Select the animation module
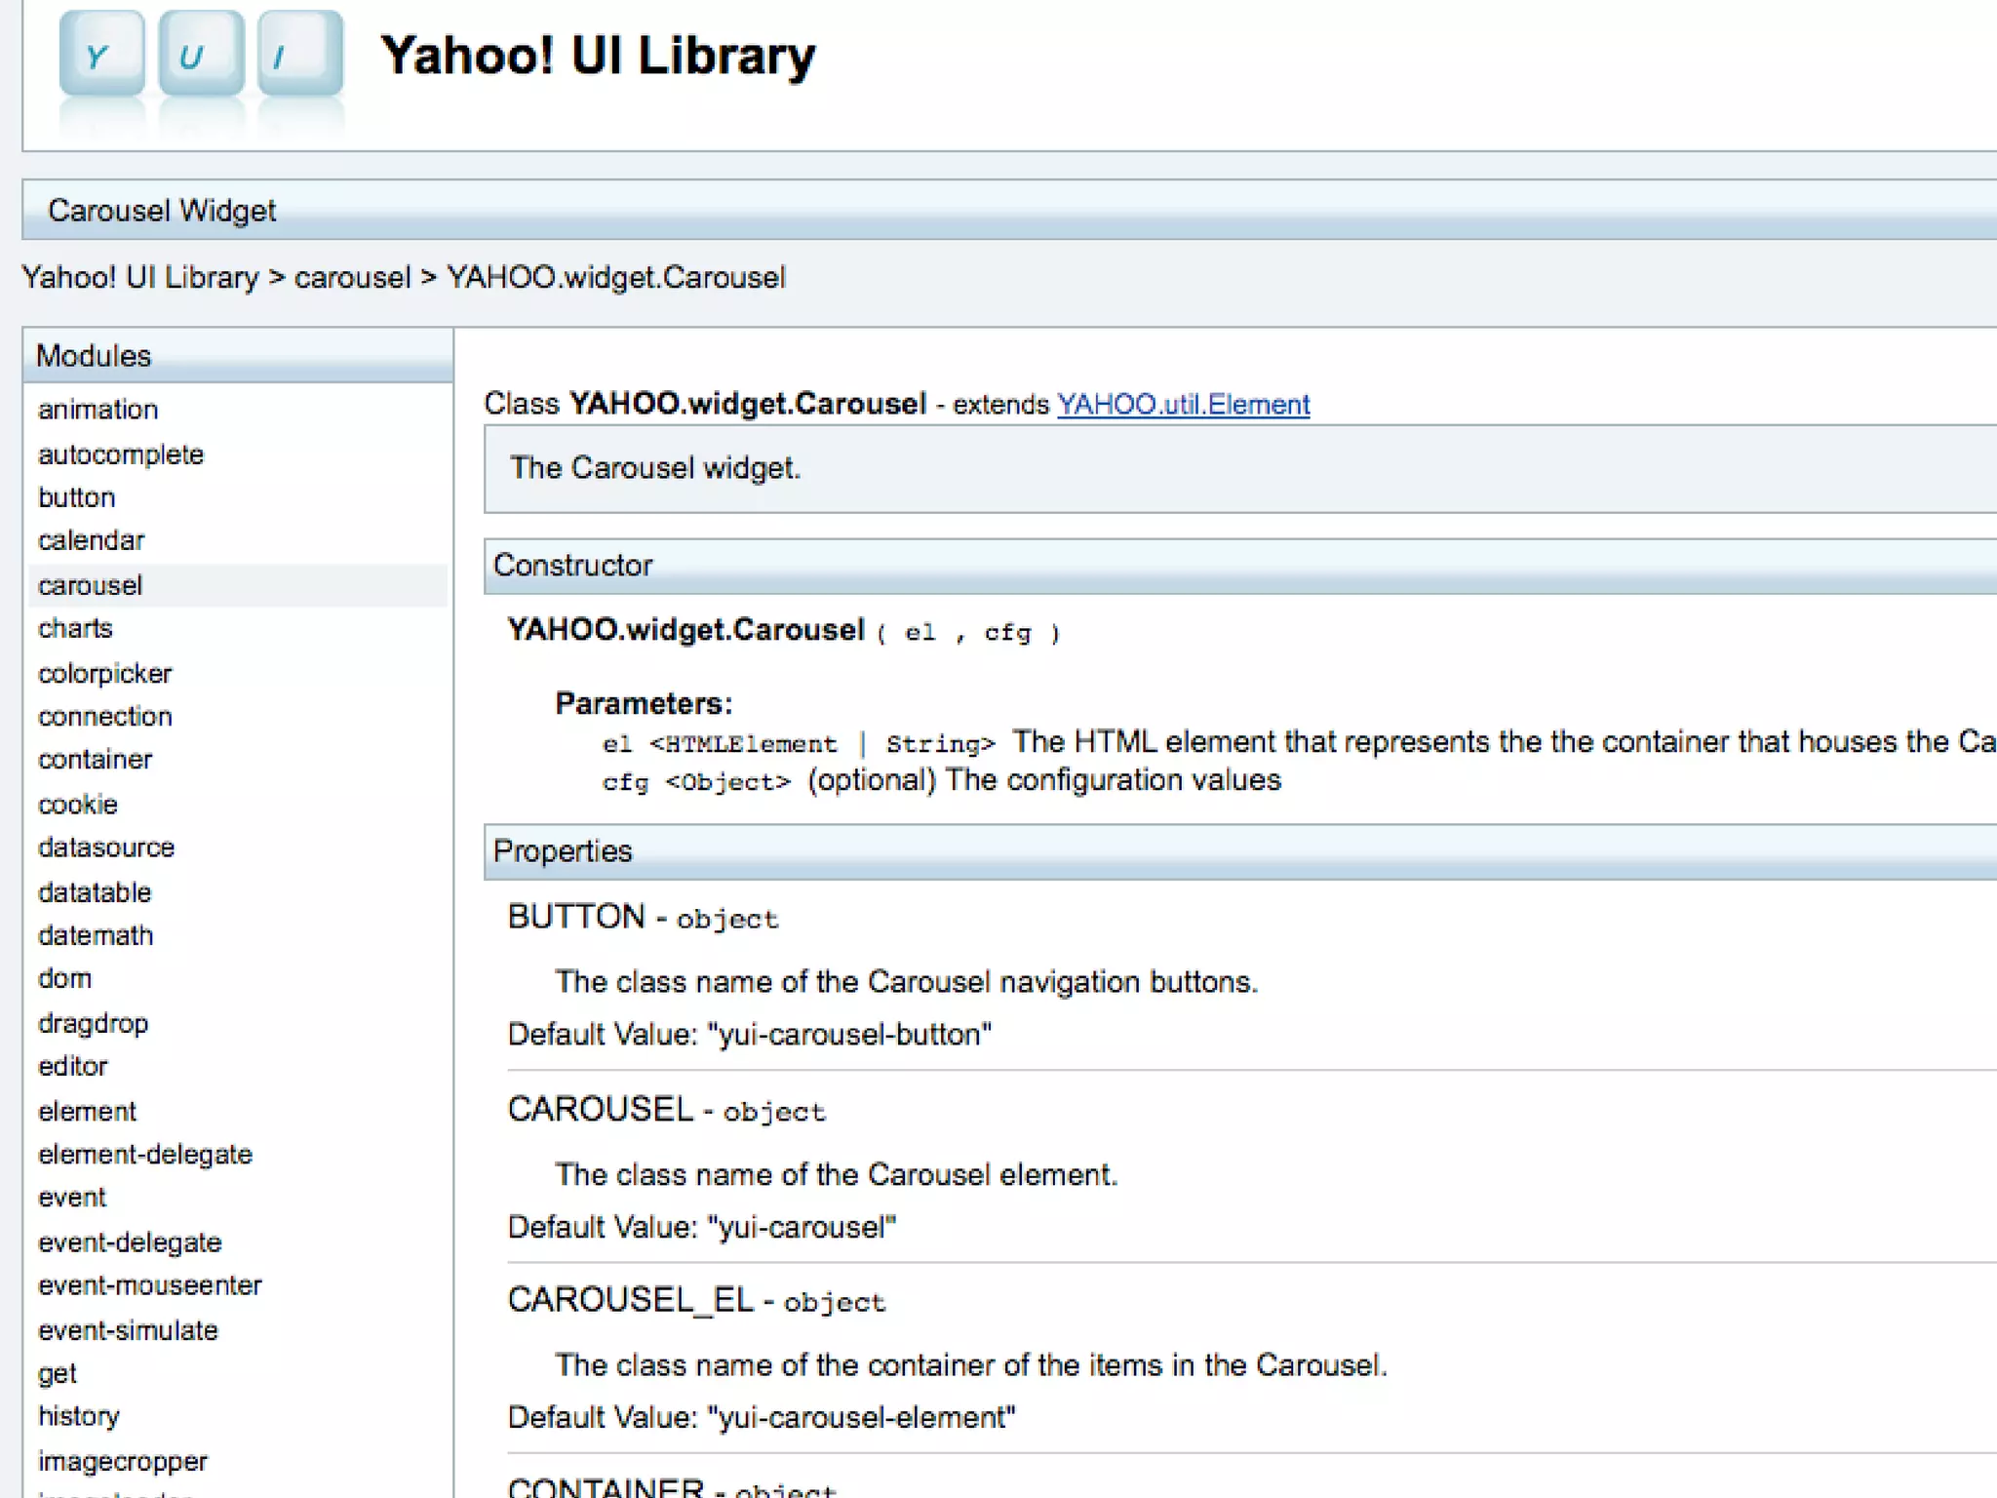The height and width of the screenshot is (1498, 1997). 98,410
